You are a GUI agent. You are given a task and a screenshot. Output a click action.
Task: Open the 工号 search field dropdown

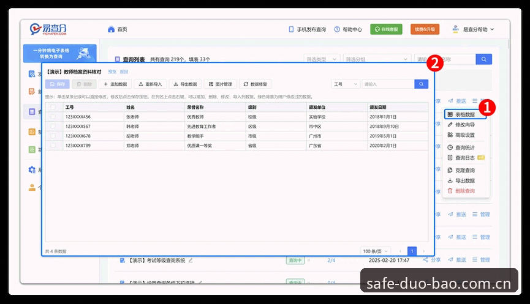346,84
